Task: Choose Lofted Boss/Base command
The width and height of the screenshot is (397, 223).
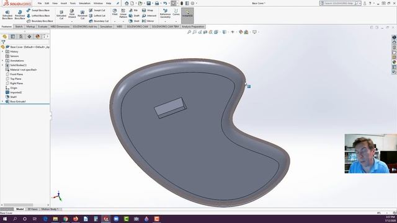Action: coord(38,15)
